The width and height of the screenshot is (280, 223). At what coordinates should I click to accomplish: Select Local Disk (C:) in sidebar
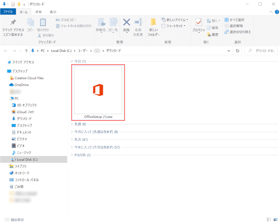coord(34,159)
